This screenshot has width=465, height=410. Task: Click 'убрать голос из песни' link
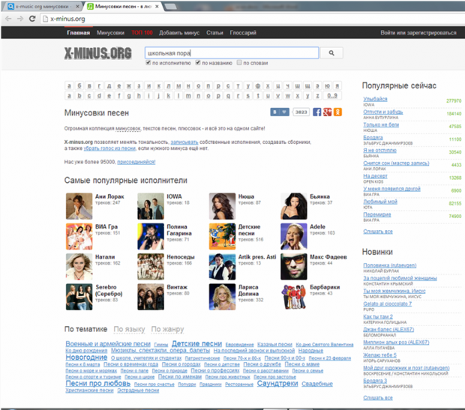109,148
